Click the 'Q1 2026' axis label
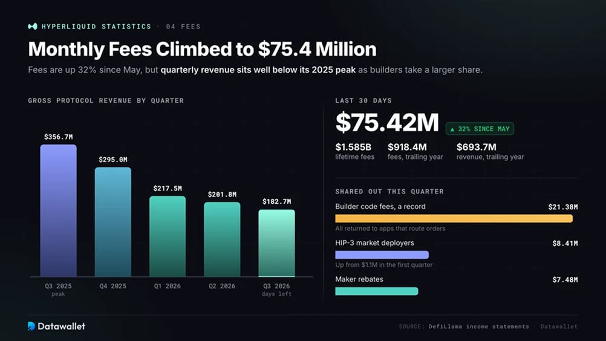 [168, 286]
